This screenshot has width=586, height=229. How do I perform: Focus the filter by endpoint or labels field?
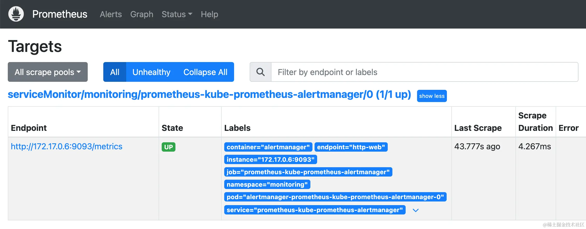tap(425, 72)
